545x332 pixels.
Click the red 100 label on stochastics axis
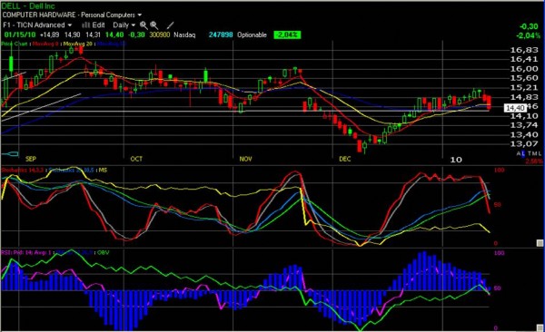click(499, 171)
